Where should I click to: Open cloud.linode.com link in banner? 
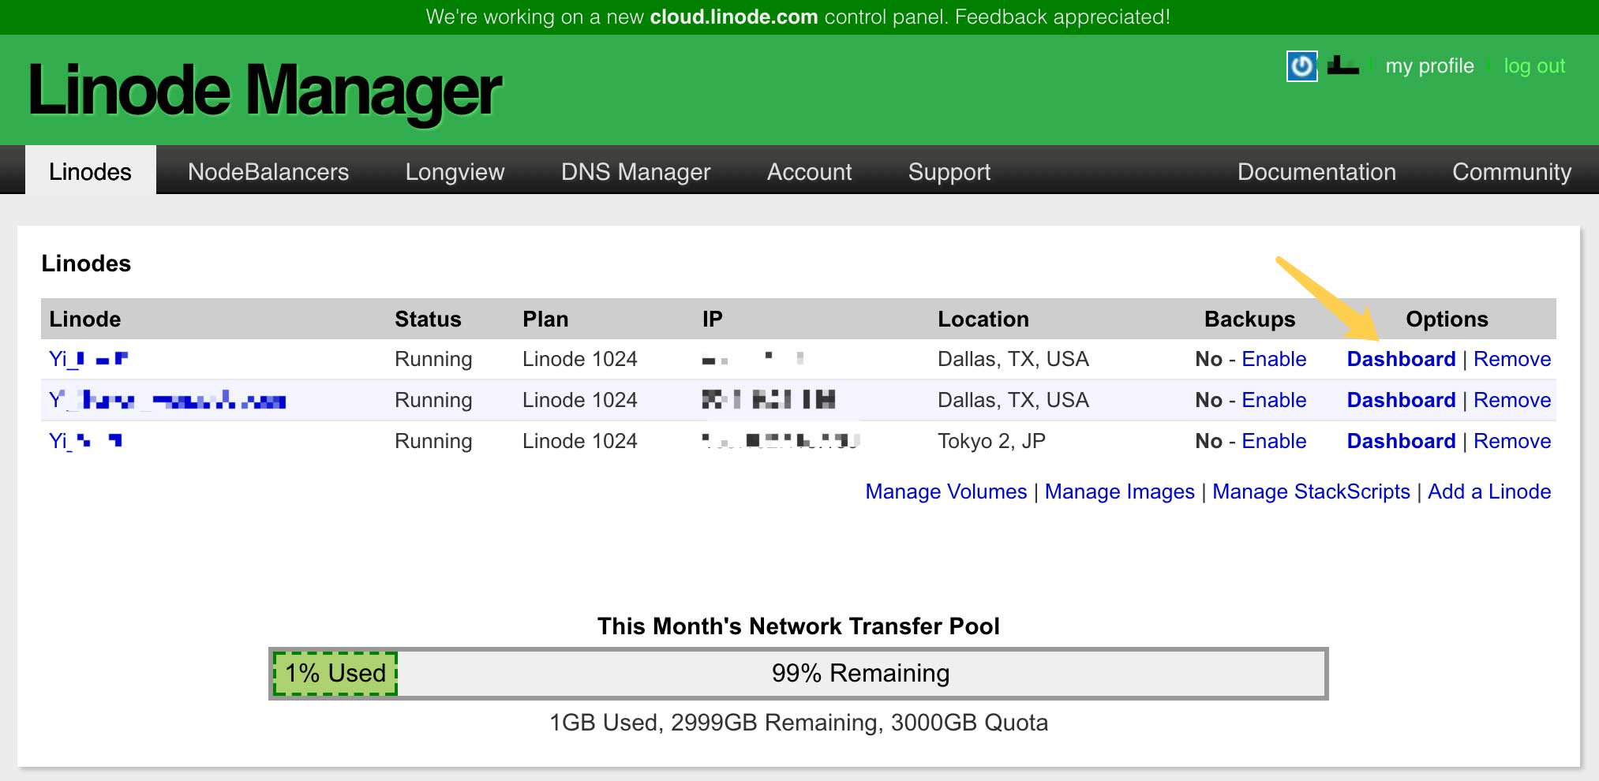pos(733,17)
